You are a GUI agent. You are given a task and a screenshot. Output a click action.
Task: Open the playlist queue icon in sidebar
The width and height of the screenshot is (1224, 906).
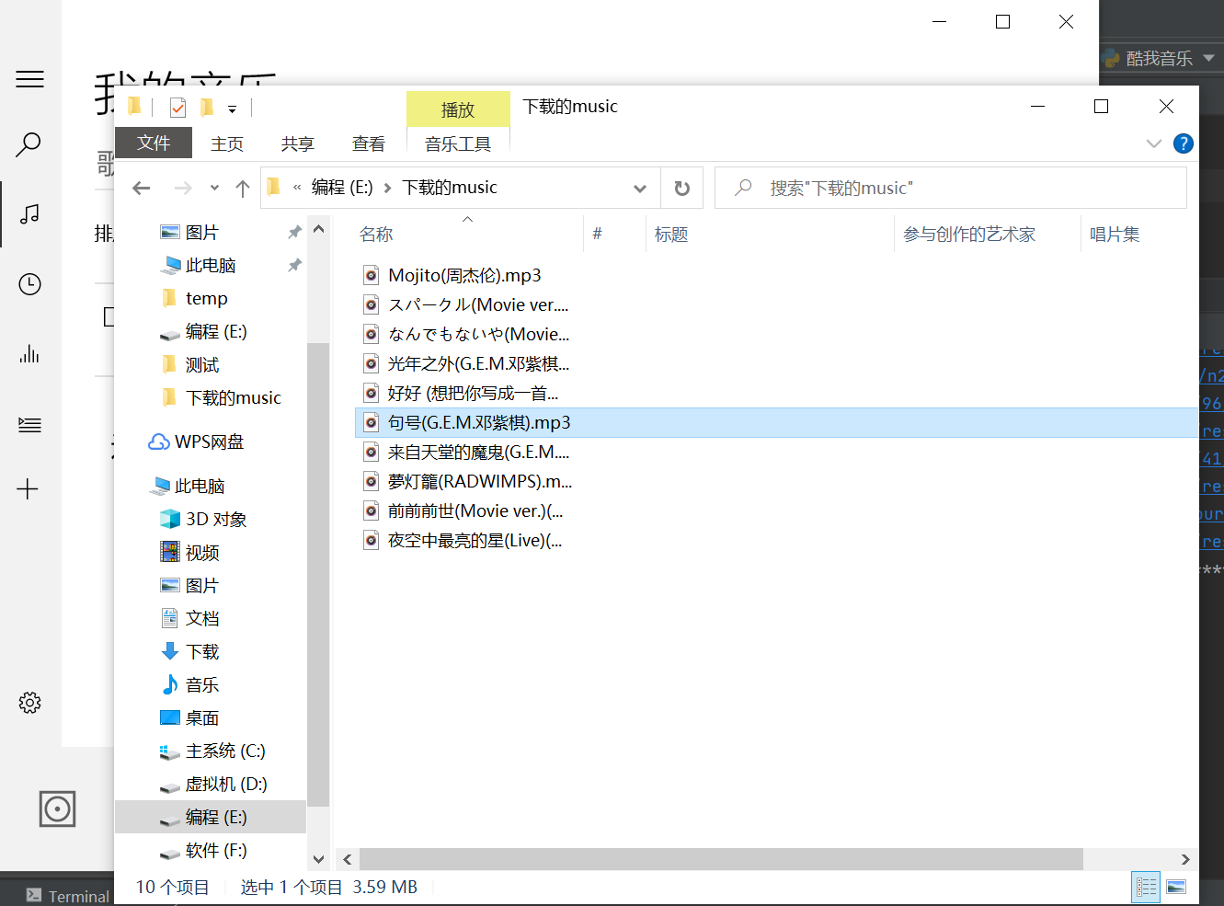coord(29,425)
